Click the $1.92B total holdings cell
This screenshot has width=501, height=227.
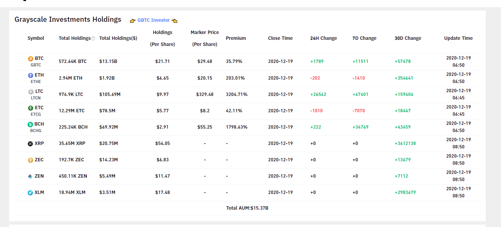[x=107, y=78]
